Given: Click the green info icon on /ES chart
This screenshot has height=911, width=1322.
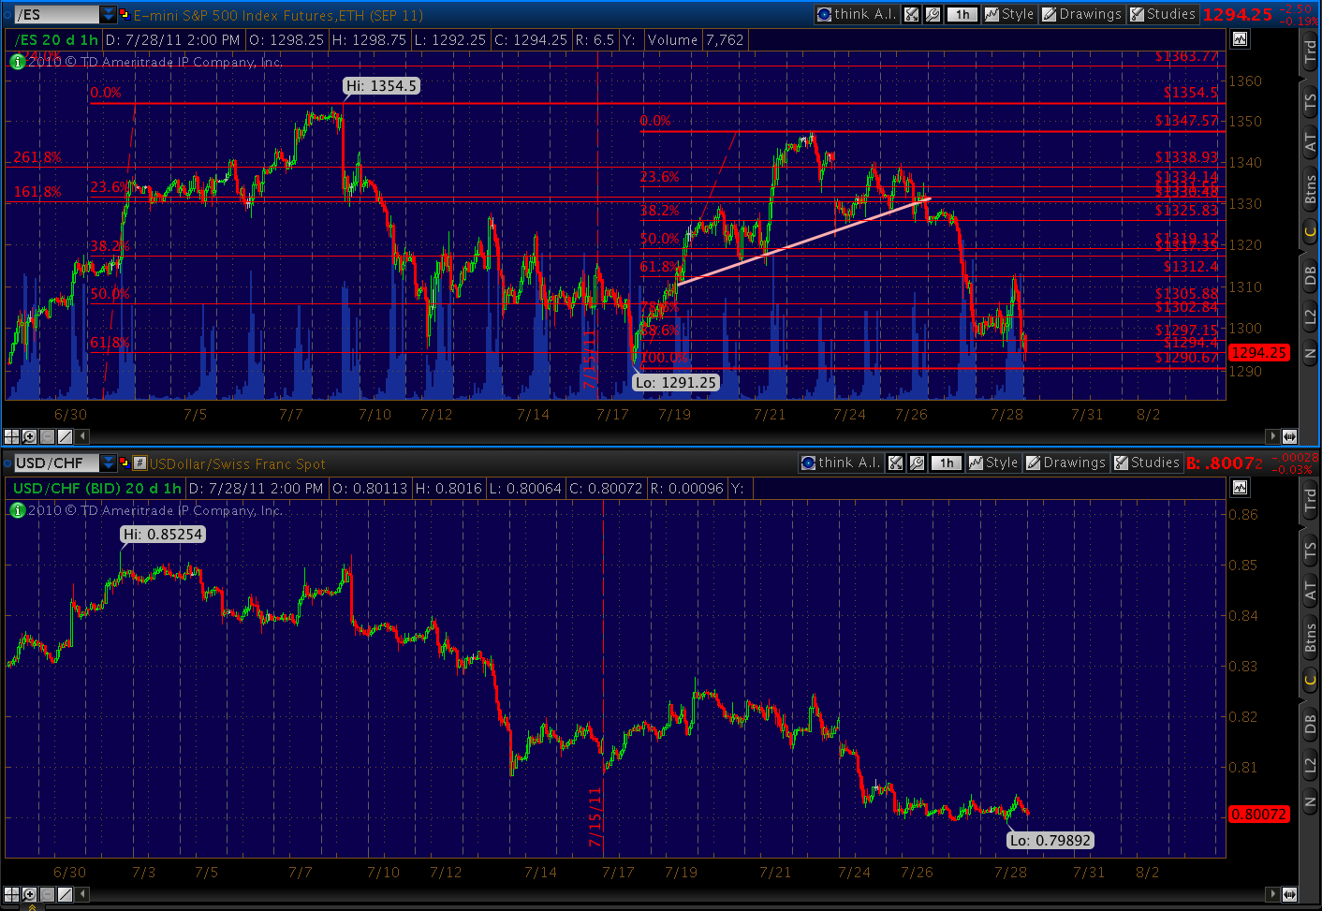Looking at the screenshot, I should [17, 62].
